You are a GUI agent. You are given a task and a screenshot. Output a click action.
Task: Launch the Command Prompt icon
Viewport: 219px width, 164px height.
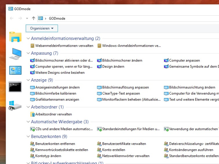(x=15, y=87)
